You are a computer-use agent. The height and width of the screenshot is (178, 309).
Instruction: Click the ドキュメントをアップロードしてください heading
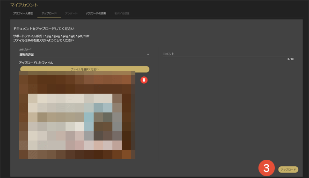point(44,29)
